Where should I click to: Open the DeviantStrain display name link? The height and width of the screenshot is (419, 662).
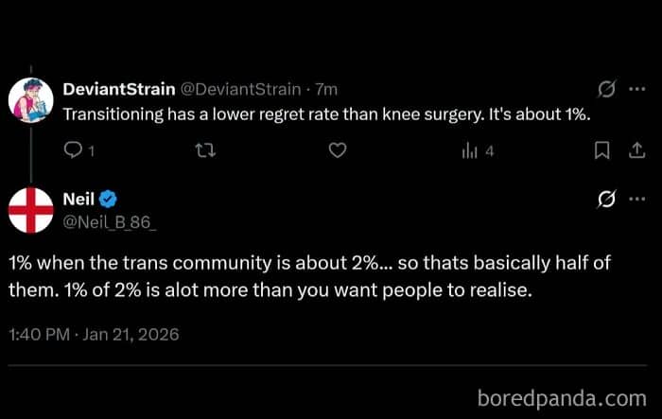[118, 90]
